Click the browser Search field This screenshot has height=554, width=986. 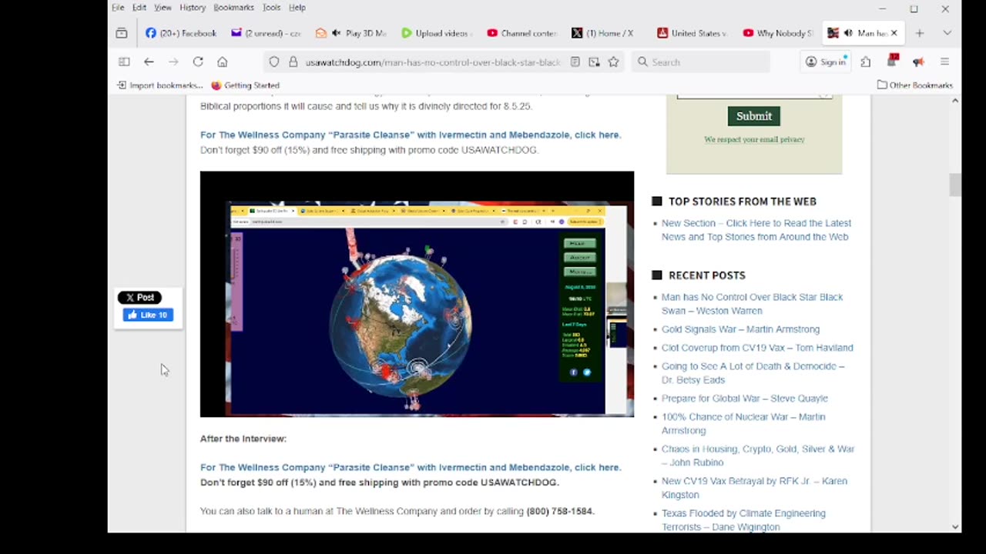[x=700, y=62]
